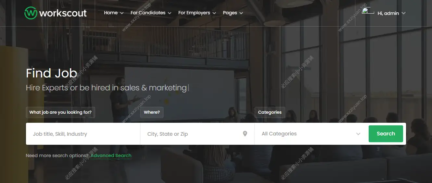
Task: Click the green WorkScout logo icon
Action: point(31,13)
